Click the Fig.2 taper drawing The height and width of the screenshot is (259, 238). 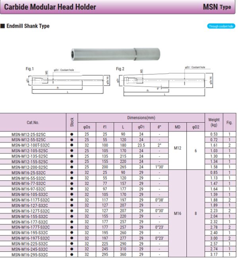coord(165,81)
